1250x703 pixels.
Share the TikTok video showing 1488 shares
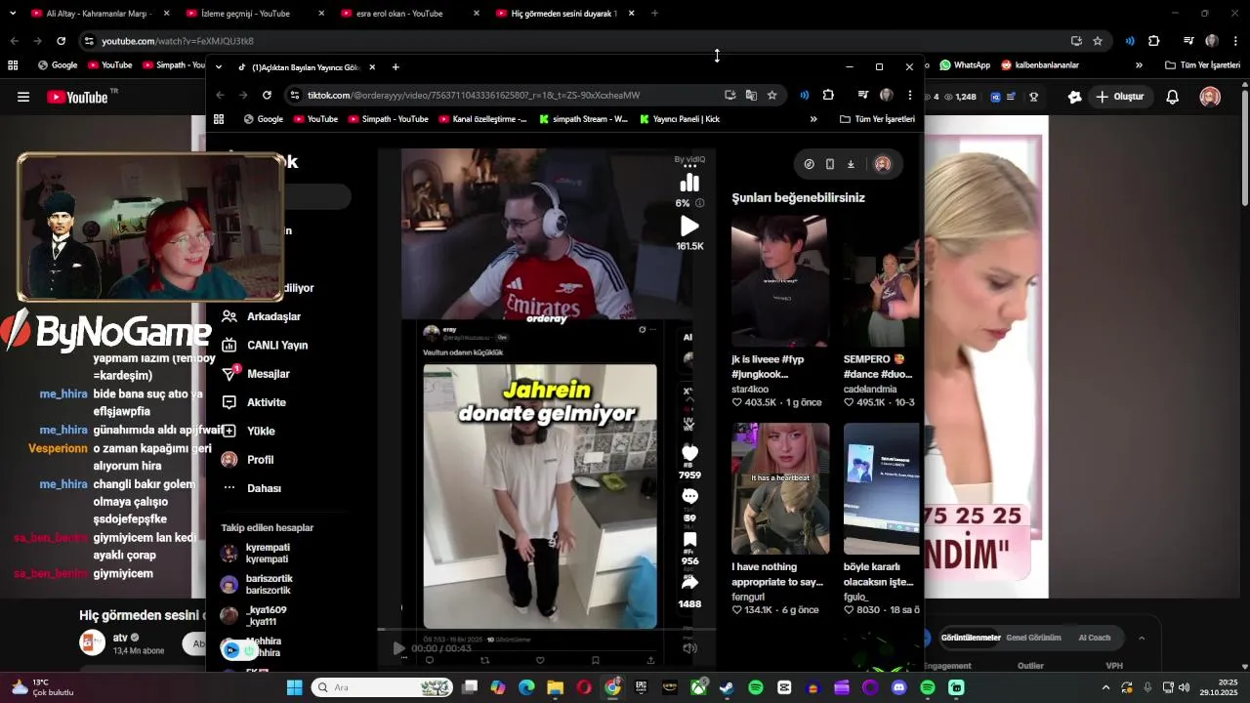point(689,583)
